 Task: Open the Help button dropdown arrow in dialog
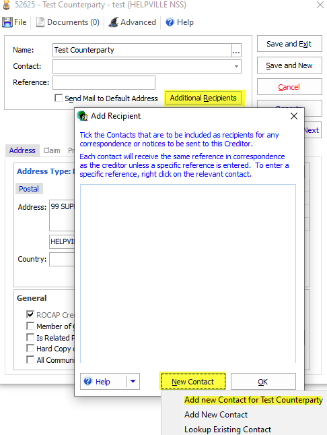click(133, 382)
